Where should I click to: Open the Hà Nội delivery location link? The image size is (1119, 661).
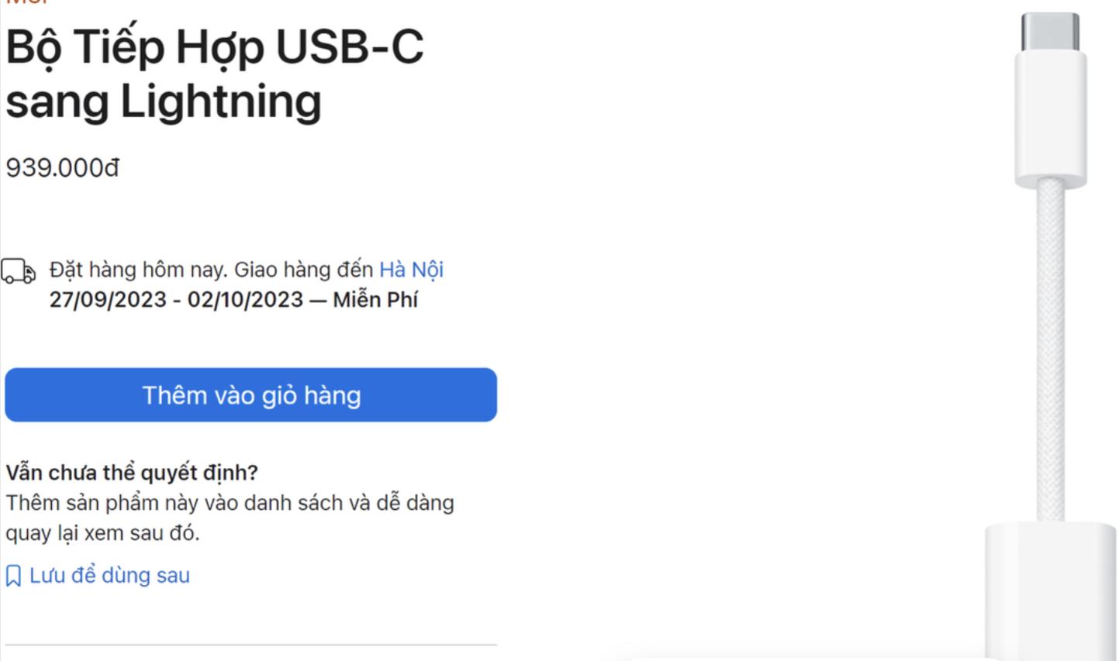click(411, 270)
